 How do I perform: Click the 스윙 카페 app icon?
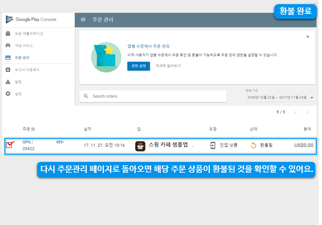tap(140, 146)
